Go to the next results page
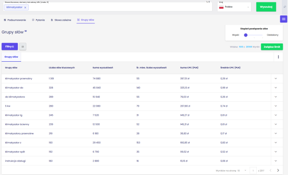The width and height of the screenshot is (288, 175). click(278, 170)
